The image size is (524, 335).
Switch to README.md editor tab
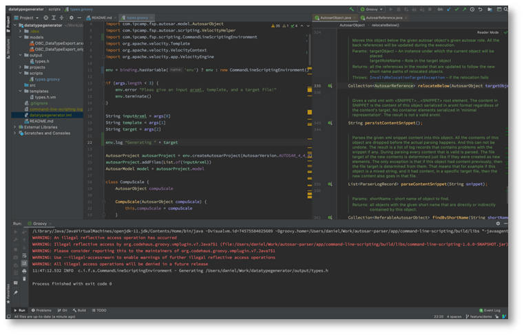100,18
